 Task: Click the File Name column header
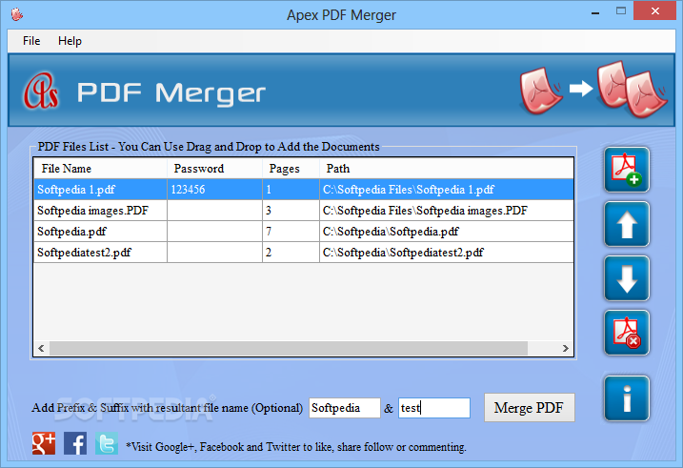pyautogui.click(x=100, y=169)
